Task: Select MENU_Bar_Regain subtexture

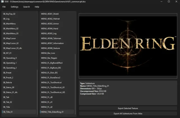Action: [x=57, y=58]
